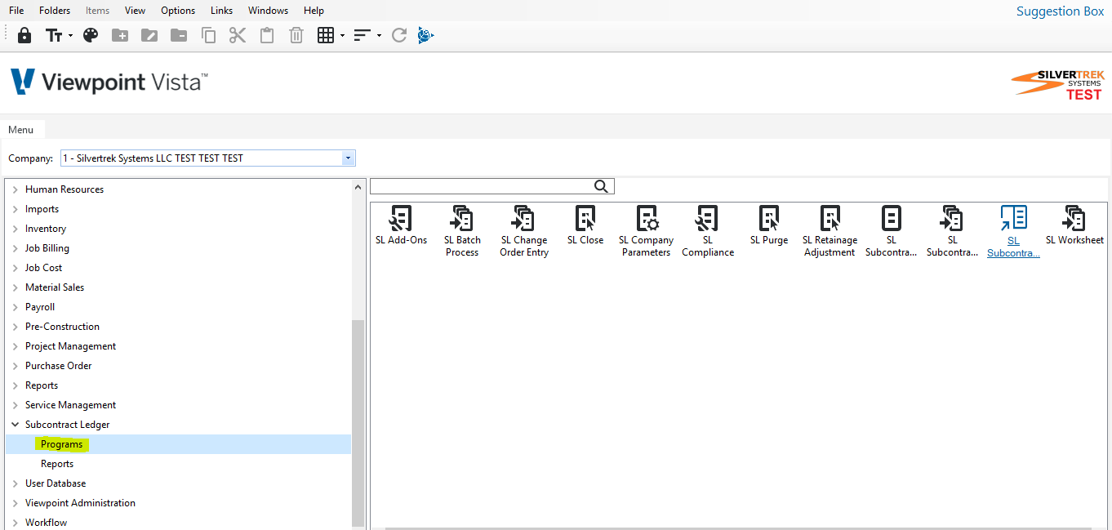Image resolution: width=1112 pixels, height=530 pixels.
Task: Select Programs under Subcontract Ledger
Action: point(62,444)
